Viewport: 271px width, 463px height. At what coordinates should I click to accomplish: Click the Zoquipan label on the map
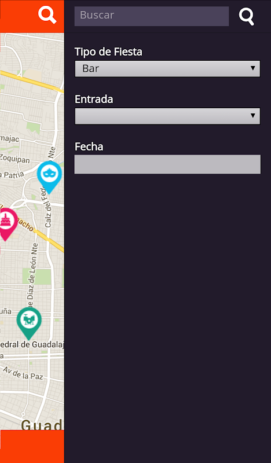tap(15, 159)
